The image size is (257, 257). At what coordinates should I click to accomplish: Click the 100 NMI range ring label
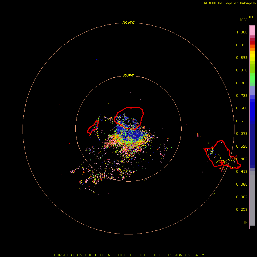pyautogui.click(x=128, y=23)
